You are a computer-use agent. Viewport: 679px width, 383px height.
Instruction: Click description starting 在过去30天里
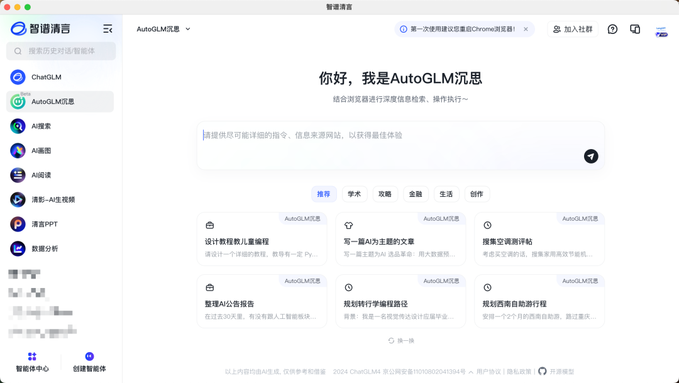click(261, 317)
